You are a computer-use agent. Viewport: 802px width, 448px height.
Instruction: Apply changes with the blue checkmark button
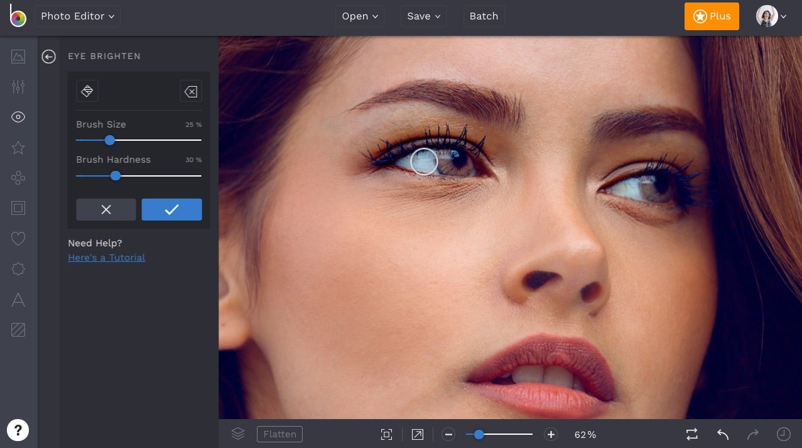click(x=171, y=210)
